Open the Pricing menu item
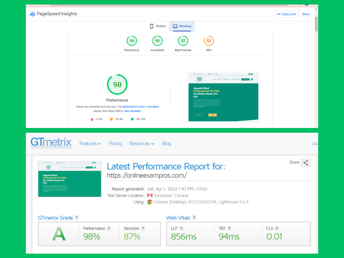The height and width of the screenshot is (258, 344). [115, 143]
